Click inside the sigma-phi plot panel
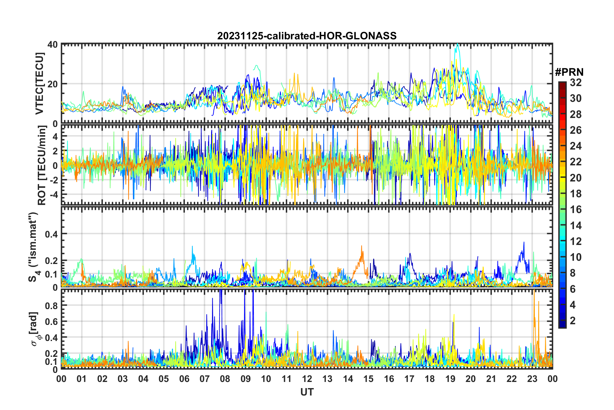 (307, 329)
